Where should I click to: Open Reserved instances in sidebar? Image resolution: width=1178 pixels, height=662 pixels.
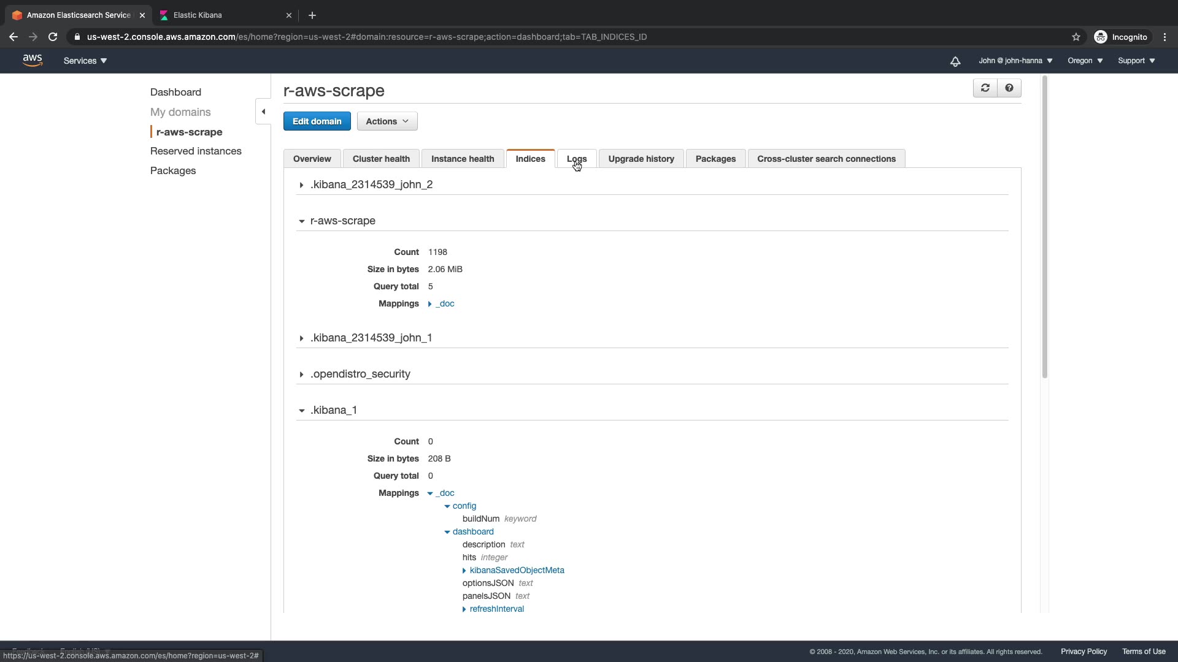(x=196, y=151)
